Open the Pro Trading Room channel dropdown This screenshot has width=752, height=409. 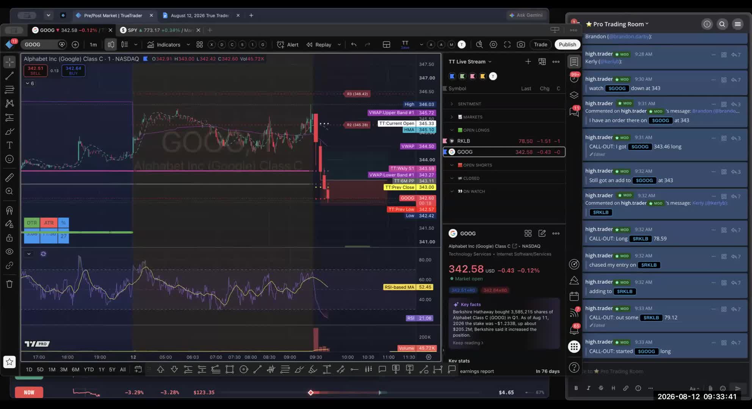tap(647, 23)
